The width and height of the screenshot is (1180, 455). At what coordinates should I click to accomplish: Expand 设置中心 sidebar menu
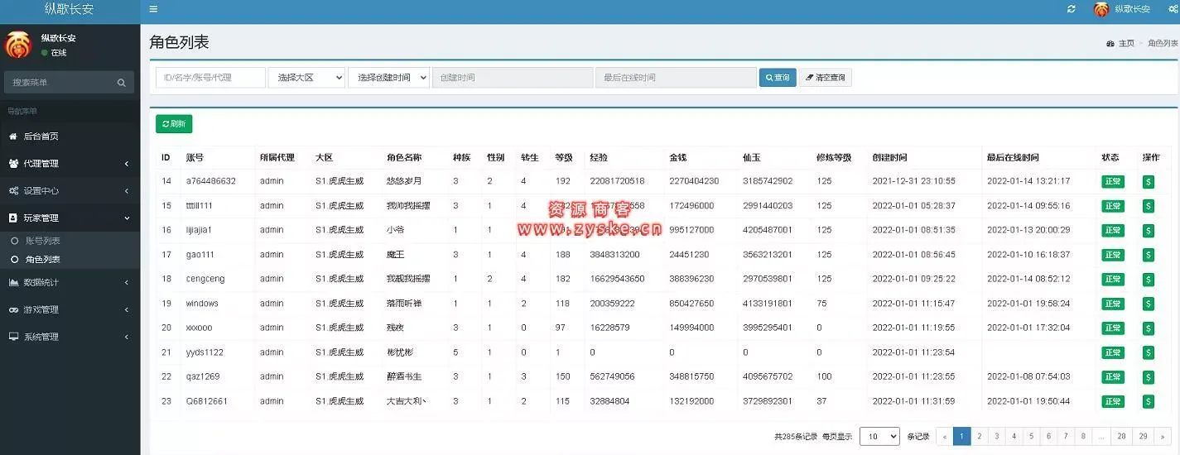70,191
